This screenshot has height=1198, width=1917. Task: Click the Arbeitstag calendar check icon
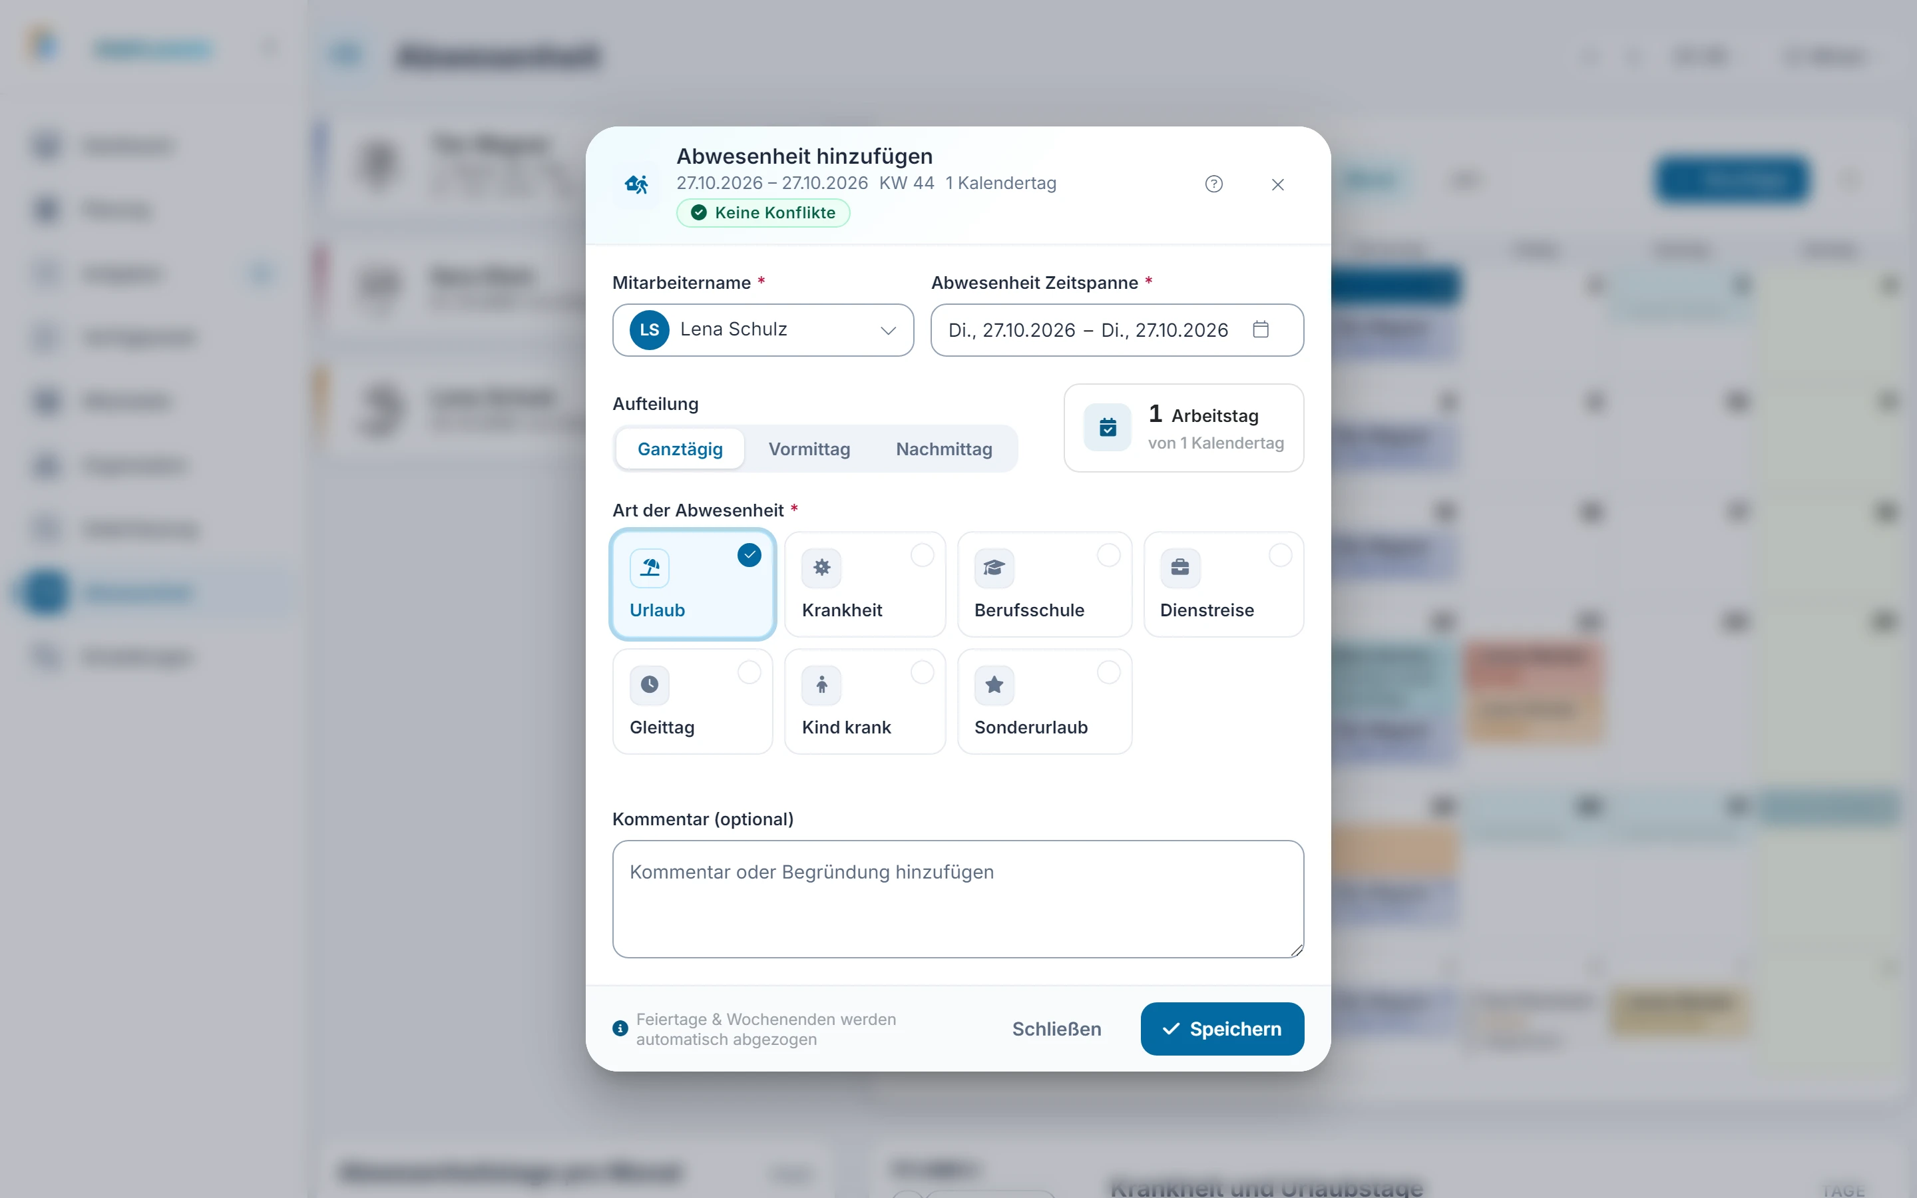(x=1108, y=428)
